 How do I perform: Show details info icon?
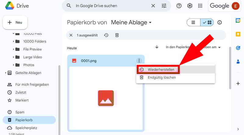pos(220,23)
